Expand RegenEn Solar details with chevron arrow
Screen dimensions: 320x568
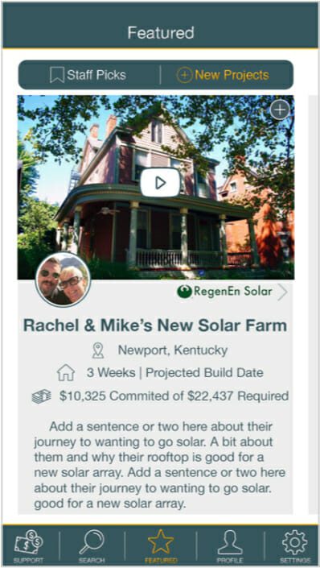coord(282,292)
